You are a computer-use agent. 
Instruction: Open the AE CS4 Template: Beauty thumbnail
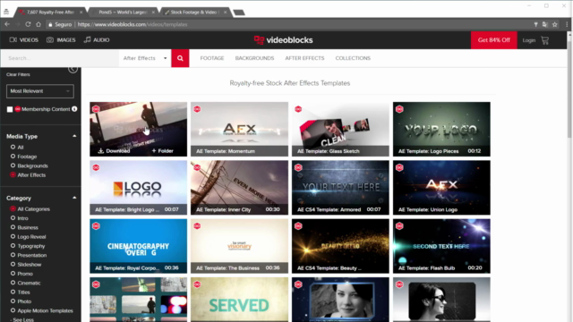coord(340,246)
